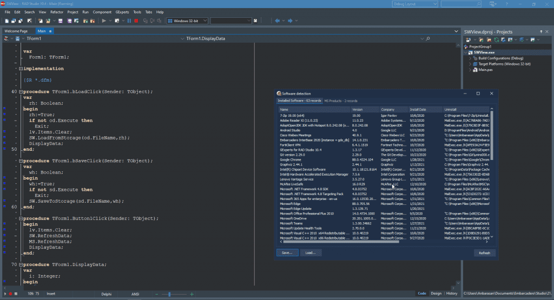This screenshot has width=554, height=300.
Task: Click zoom out minus icon in status bar
Action: [157, 294]
